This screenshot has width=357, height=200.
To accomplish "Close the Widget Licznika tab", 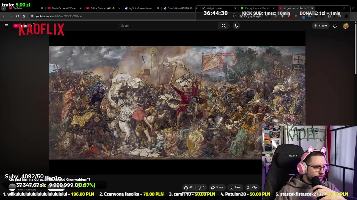I will tap(235, 8).
